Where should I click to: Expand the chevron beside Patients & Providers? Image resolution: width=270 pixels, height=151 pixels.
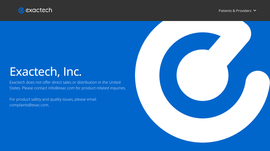click(255, 11)
